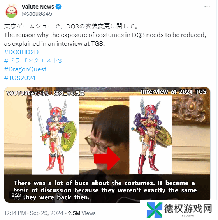Viewport: 218px width, 220px height.
Task: Open the #DQ3HD2D hashtag
Action: click(x=21, y=52)
